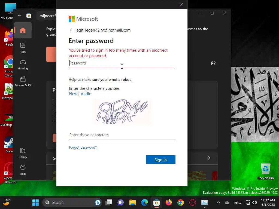Viewport: 279px width, 209px height.
Task: Click the New captcha link
Action: 73,94
